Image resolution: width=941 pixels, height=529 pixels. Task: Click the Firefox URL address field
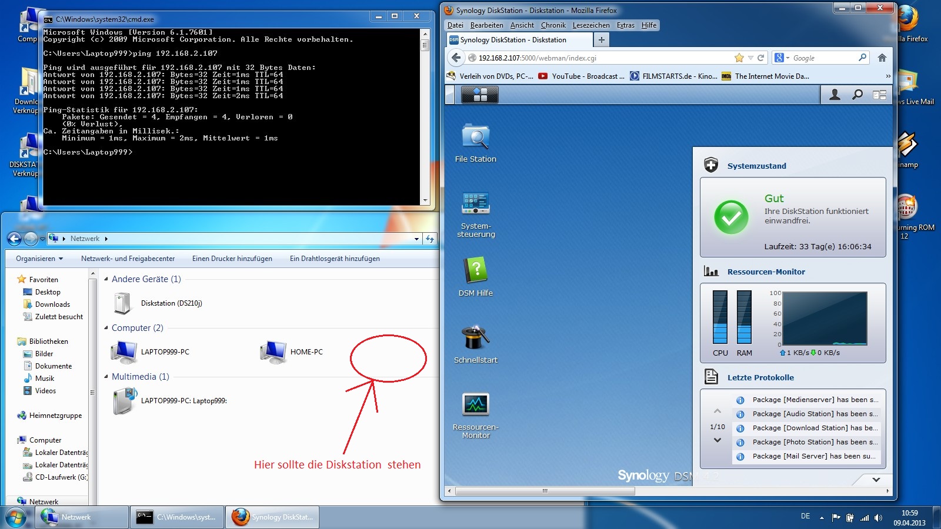click(x=600, y=58)
